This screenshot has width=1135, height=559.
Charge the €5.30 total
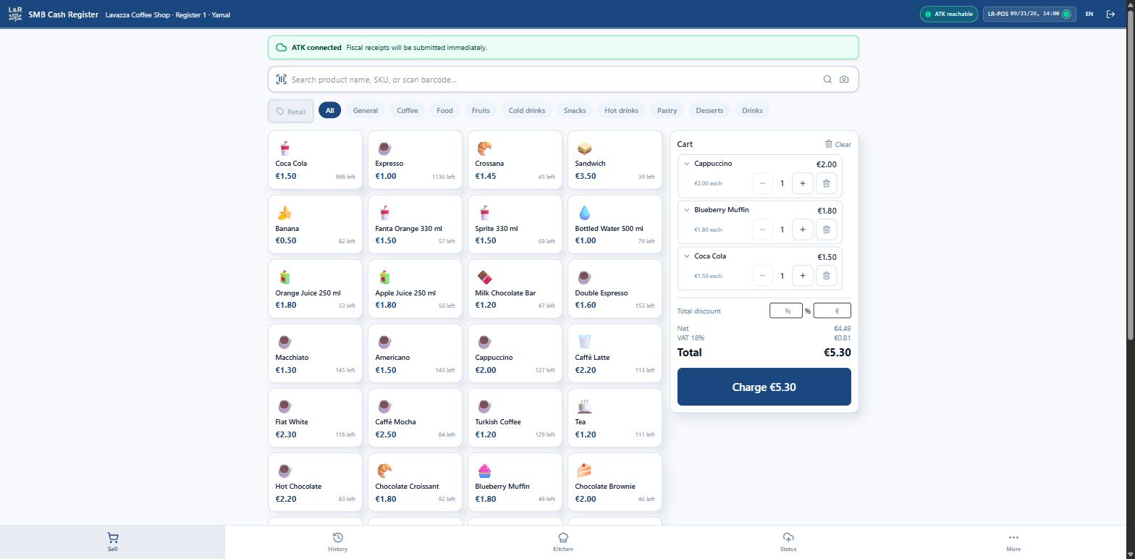tap(764, 387)
